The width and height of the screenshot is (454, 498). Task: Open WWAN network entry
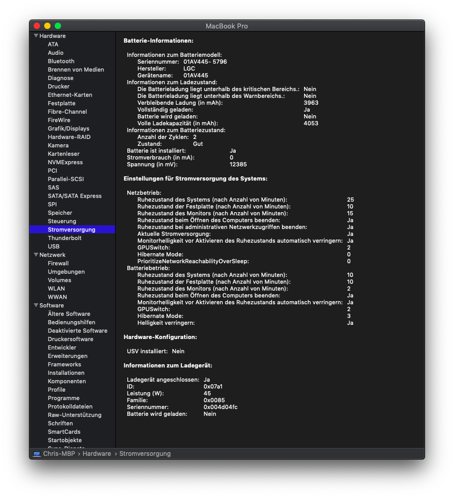click(57, 297)
